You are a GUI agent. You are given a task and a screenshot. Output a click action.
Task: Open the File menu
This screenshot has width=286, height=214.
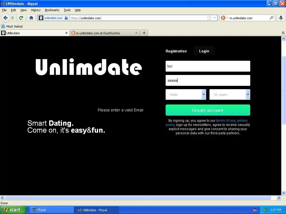pos(4,10)
